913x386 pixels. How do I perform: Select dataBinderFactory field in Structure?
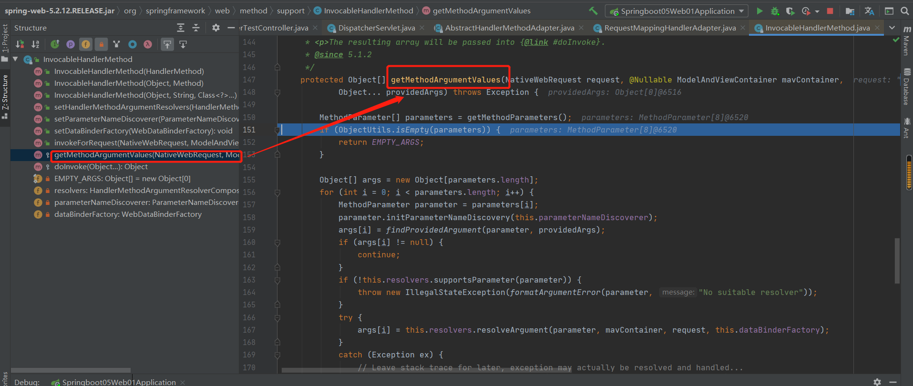click(x=128, y=214)
